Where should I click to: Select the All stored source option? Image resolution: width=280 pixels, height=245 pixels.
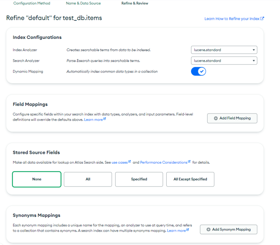point(88,179)
